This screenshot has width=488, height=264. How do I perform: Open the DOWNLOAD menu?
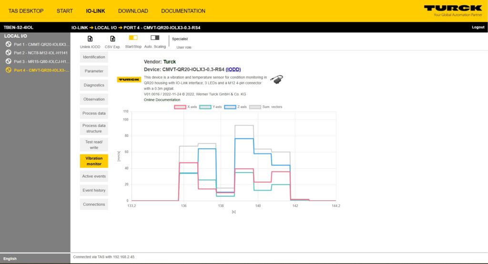click(133, 11)
